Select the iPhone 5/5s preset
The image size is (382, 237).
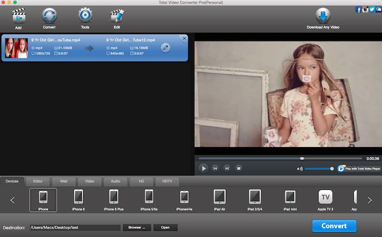click(149, 200)
